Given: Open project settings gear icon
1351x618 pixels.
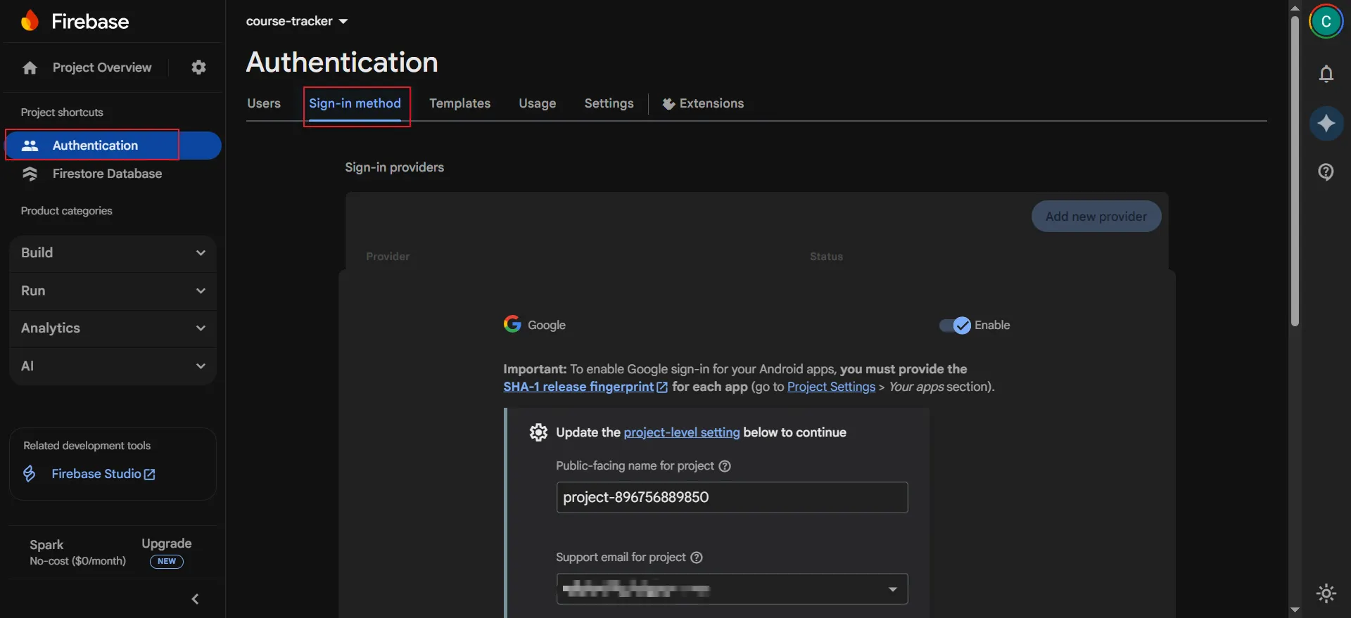Looking at the screenshot, I should (199, 67).
